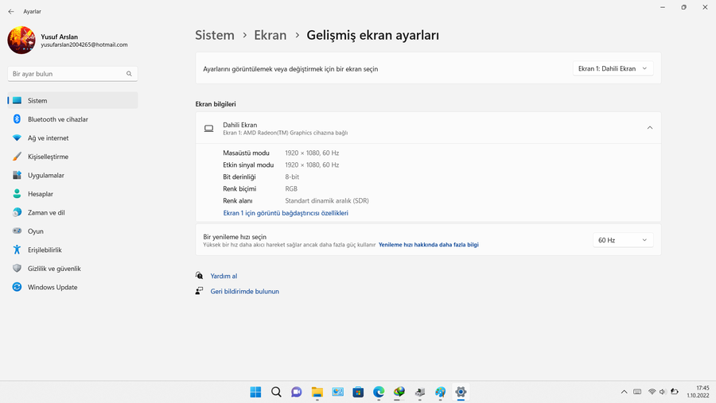Screen dimensions: 716x403
Task: Click the Yardım al link
Action: [224, 276]
